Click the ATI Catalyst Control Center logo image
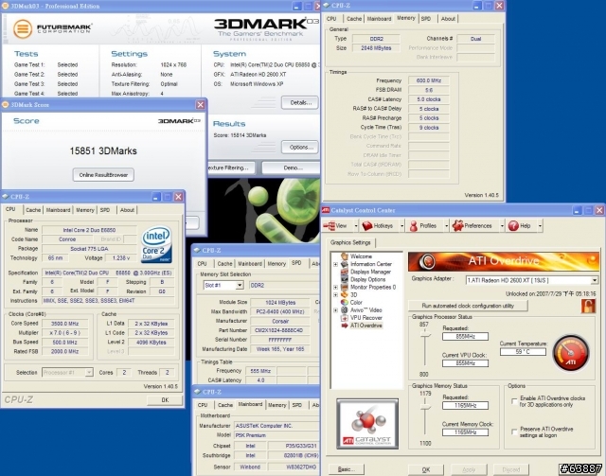Screen dimensions: 606x476 [x=367, y=424]
